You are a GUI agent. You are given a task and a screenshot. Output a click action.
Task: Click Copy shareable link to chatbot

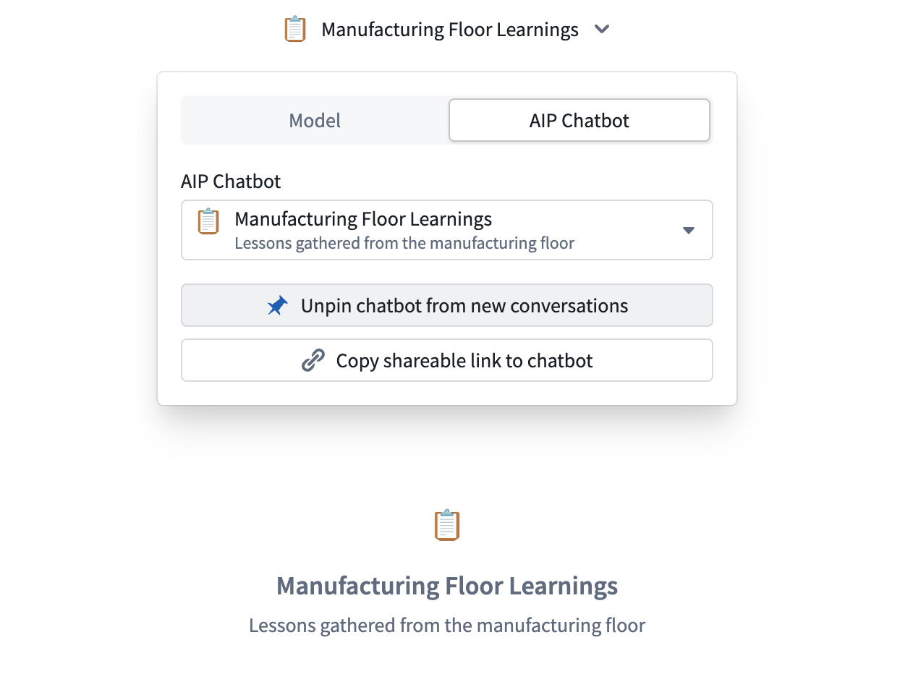point(446,359)
